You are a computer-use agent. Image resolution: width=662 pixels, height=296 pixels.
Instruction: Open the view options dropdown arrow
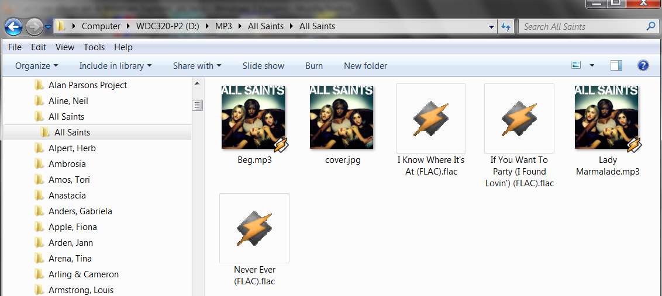tap(592, 66)
